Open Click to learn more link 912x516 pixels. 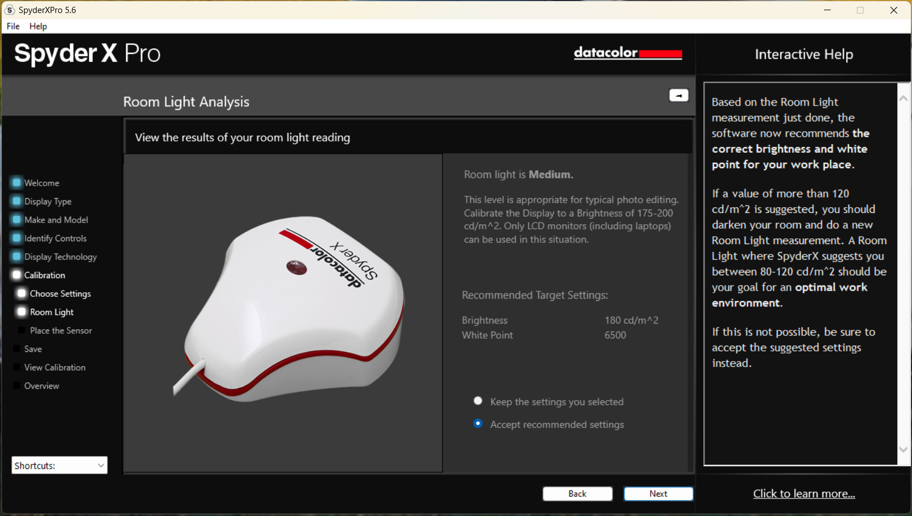point(804,494)
